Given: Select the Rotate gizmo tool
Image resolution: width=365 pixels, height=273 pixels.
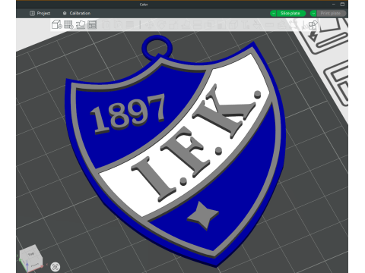Looking at the screenshot, I should pyautogui.click(x=162, y=25).
